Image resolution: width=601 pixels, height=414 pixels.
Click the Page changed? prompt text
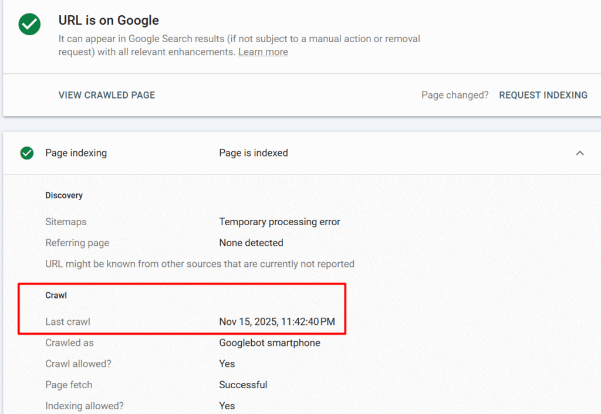pyautogui.click(x=454, y=94)
